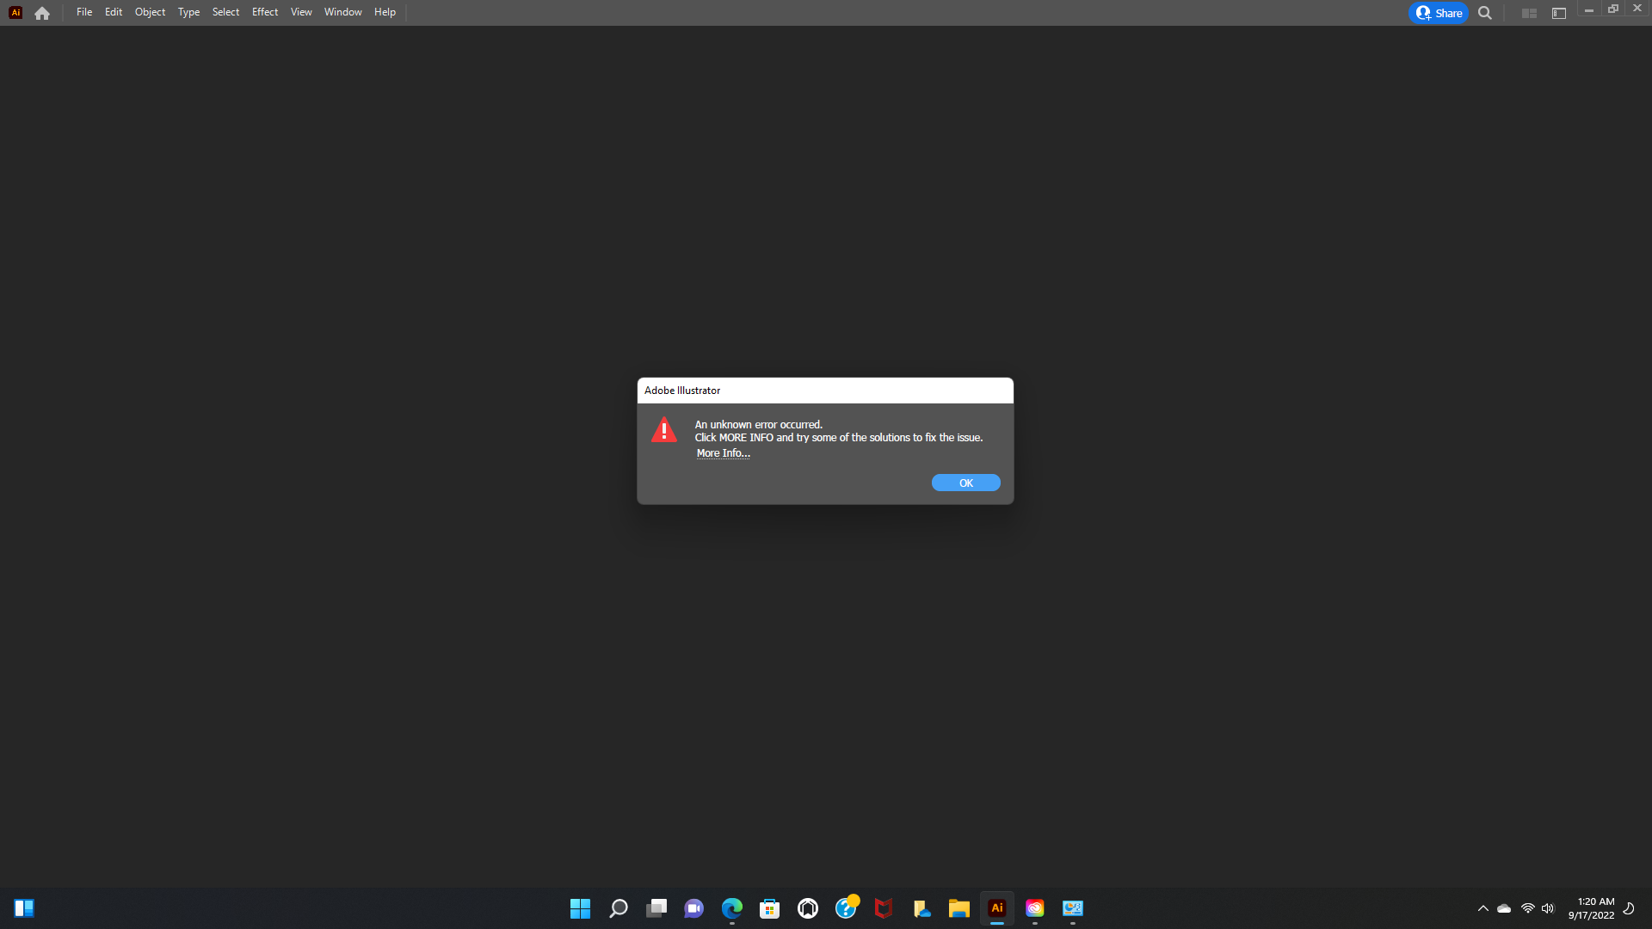Click the Window menu item
Viewport: 1652px width, 929px height.
click(x=342, y=11)
